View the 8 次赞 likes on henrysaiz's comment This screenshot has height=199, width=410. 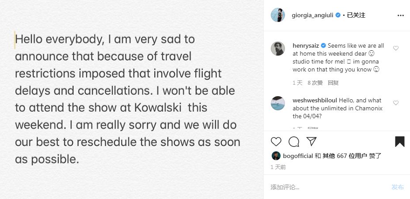coord(315,83)
